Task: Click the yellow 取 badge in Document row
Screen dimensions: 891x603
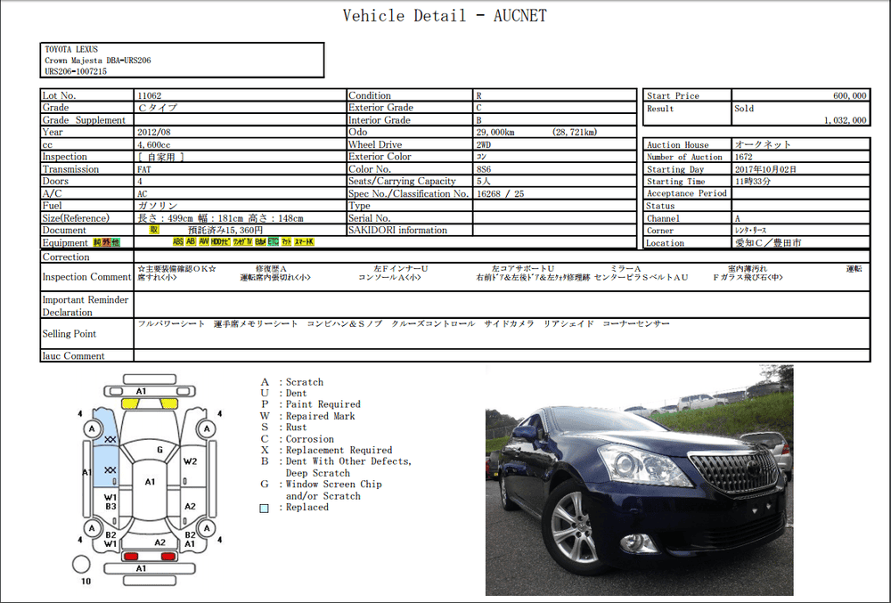Action: point(154,230)
